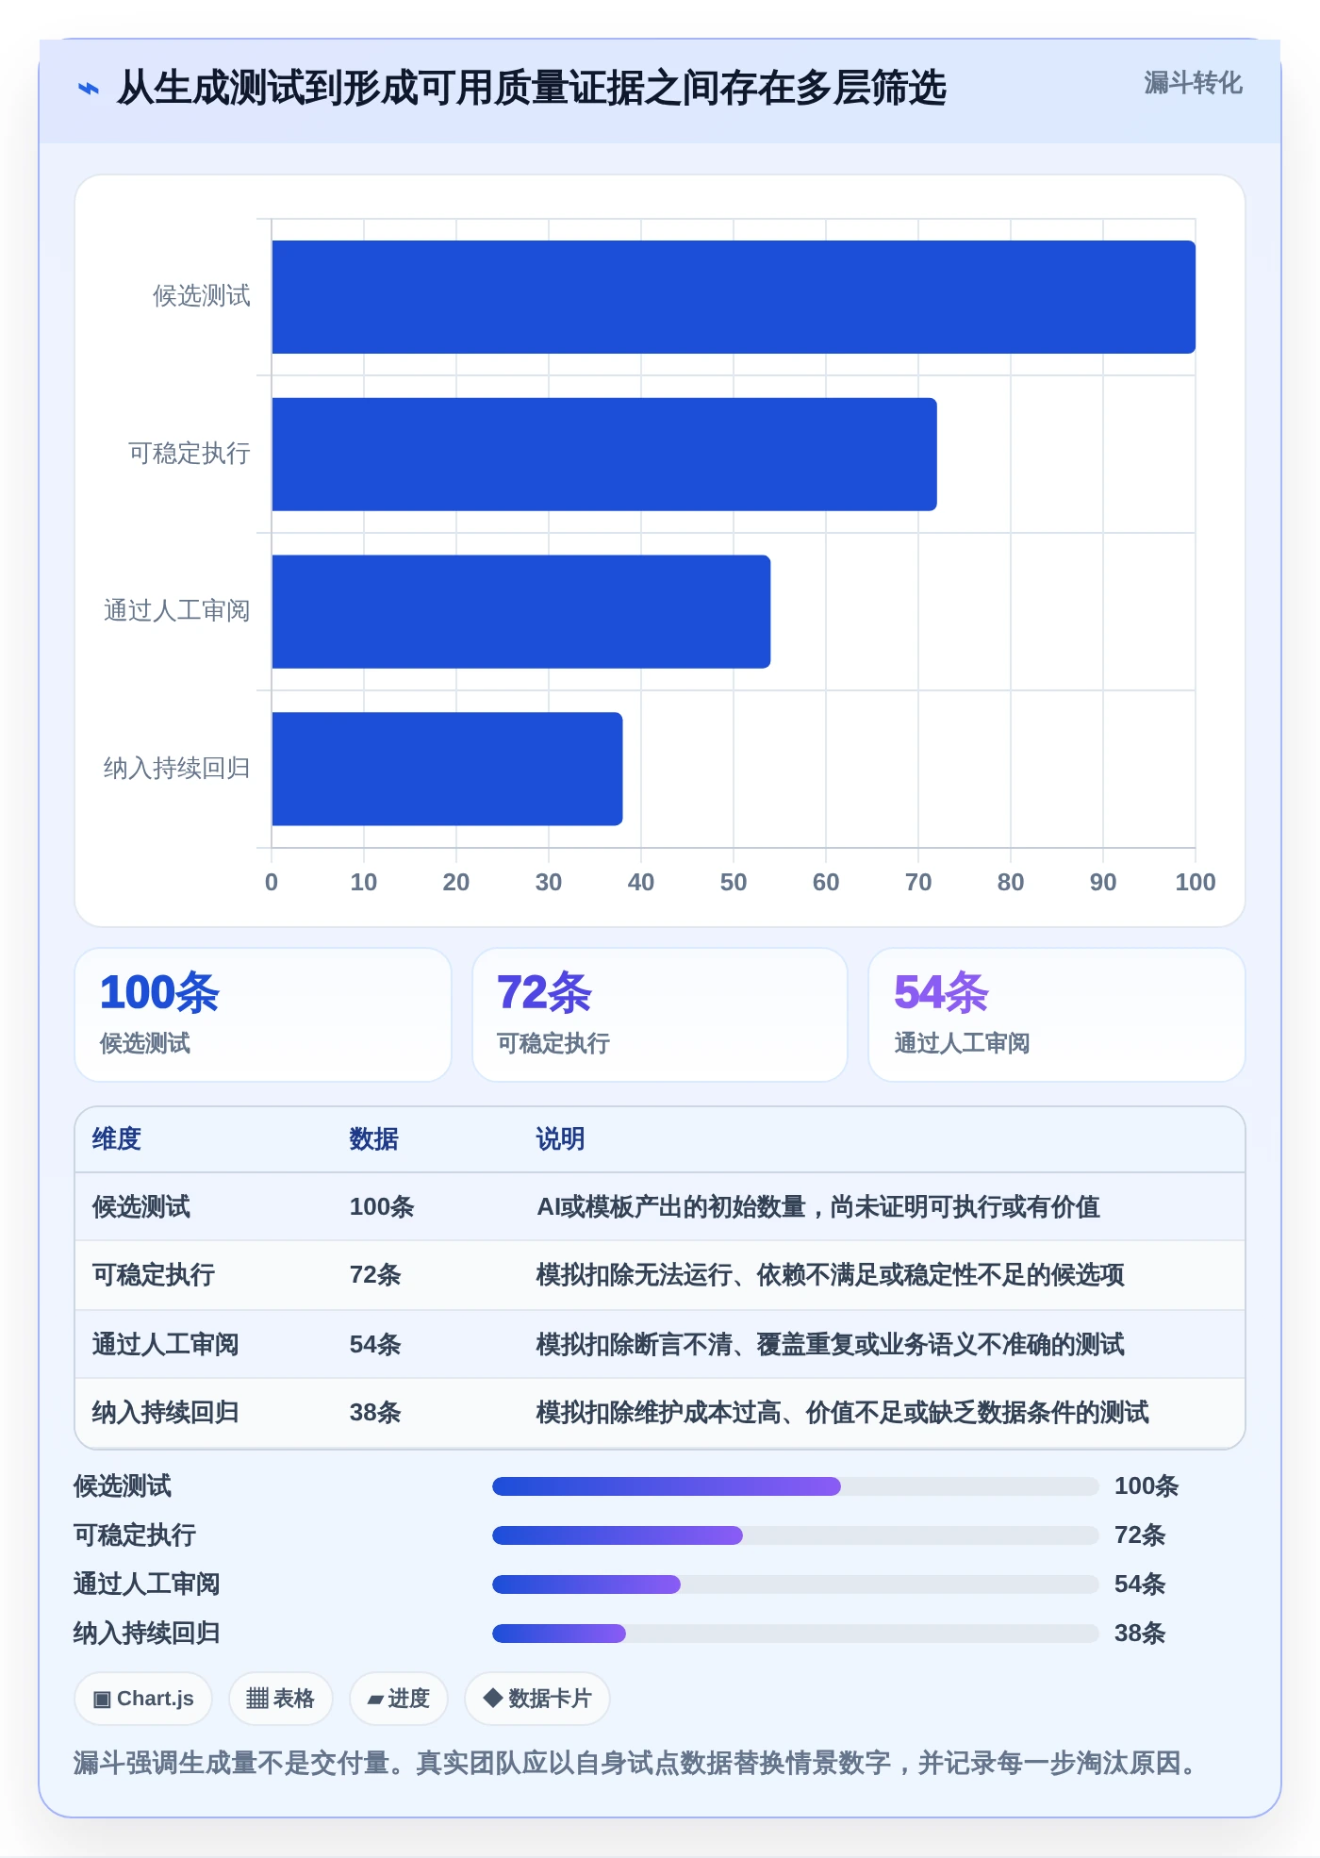Screen dimensions: 1320x1858
Task: Click the 通过人工审阅 cell in the table
Action: (x=166, y=1344)
